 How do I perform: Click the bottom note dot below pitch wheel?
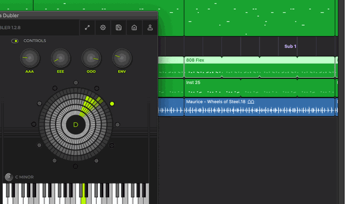75,166
